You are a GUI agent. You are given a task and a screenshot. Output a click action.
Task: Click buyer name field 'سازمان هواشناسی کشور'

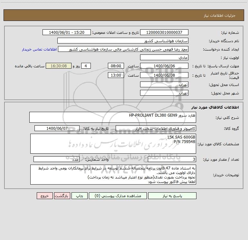point(123,41)
